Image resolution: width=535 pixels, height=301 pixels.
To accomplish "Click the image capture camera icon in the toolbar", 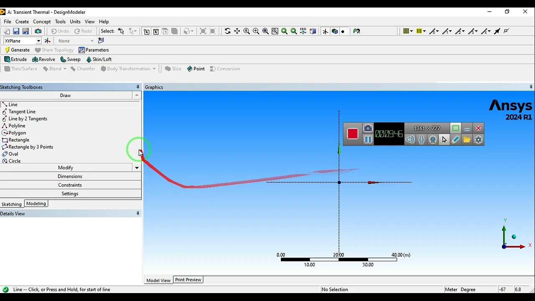I will coord(38,31).
